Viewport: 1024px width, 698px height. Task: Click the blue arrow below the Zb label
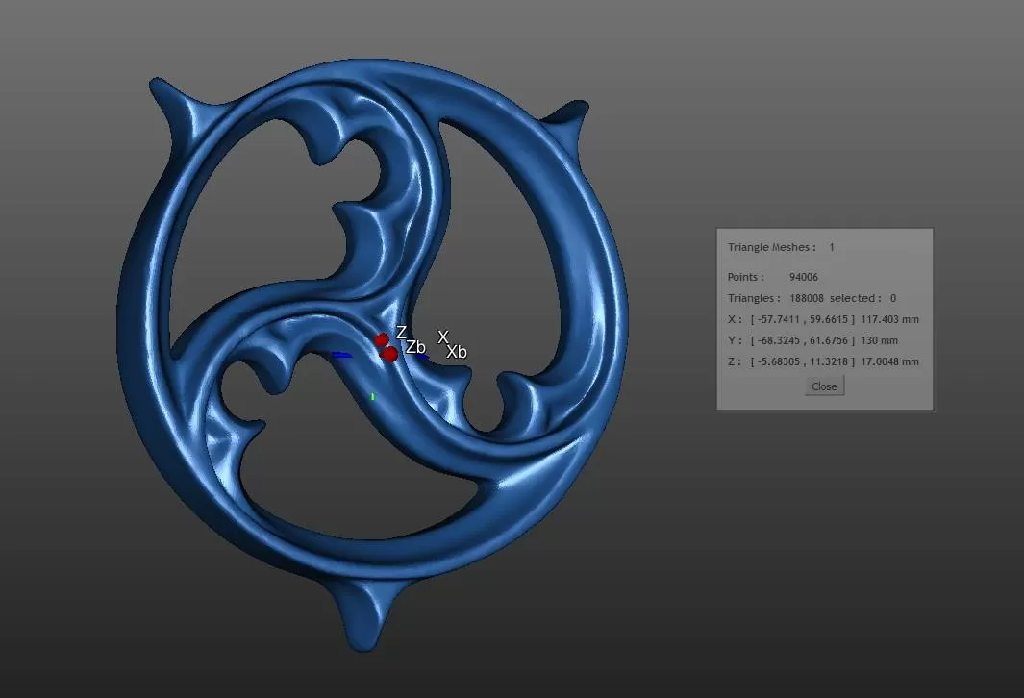tap(423, 357)
